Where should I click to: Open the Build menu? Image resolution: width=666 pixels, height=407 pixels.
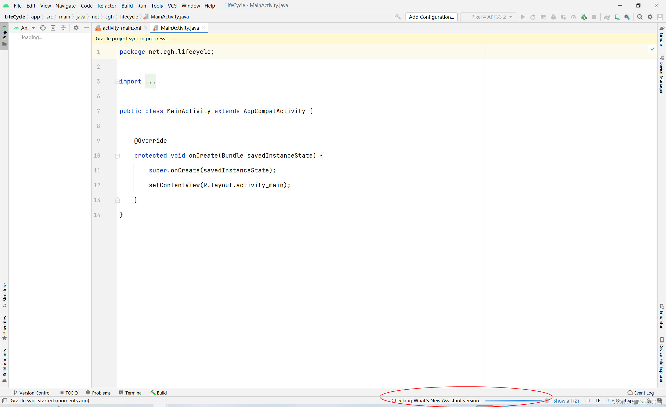[127, 6]
